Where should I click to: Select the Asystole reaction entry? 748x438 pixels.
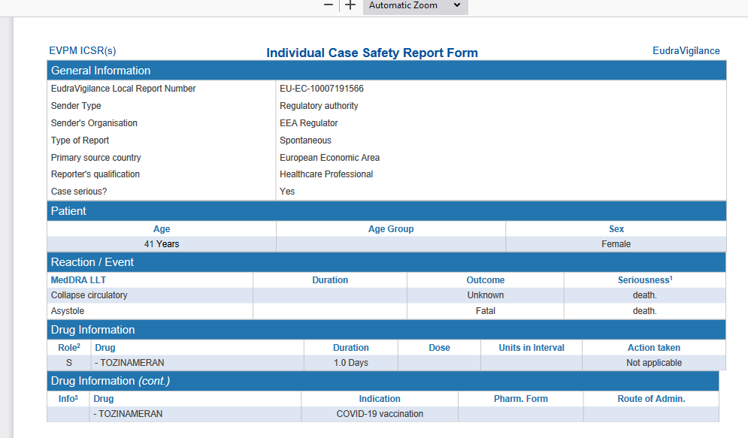[x=68, y=311]
